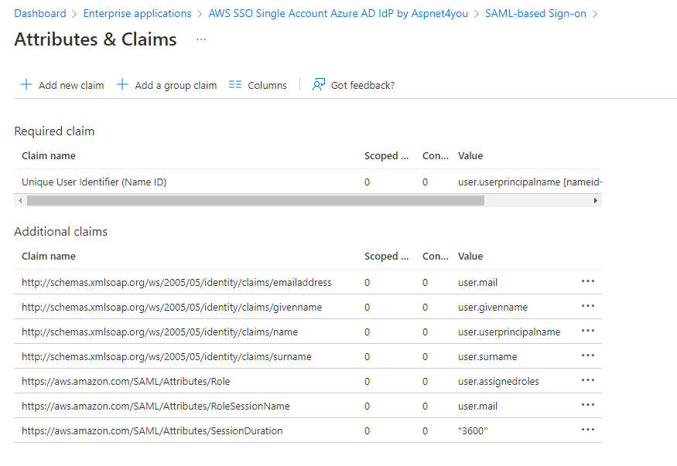Open ellipsis menu for surname claim row
The image size is (677, 466).
click(587, 355)
